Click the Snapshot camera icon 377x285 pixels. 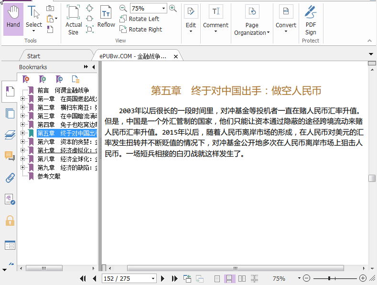50,9
